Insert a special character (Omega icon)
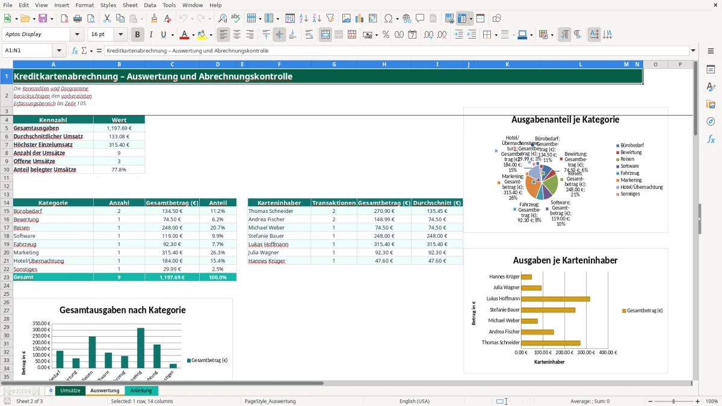 (x=388, y=19)
